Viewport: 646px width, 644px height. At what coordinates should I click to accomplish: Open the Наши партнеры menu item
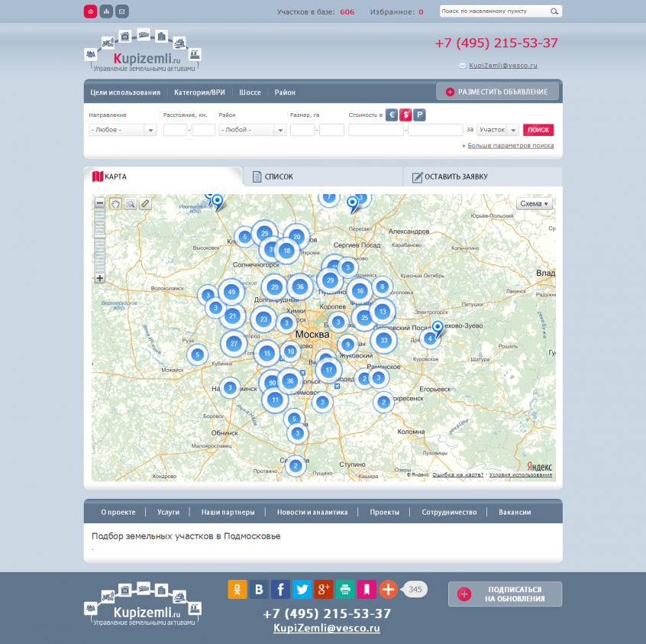tap(228, 512)
